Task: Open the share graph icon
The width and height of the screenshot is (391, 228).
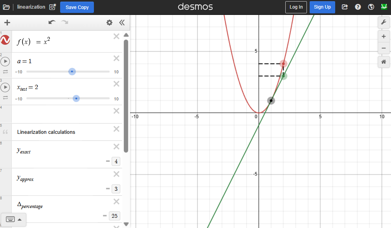Action: [x=345, y=7]
